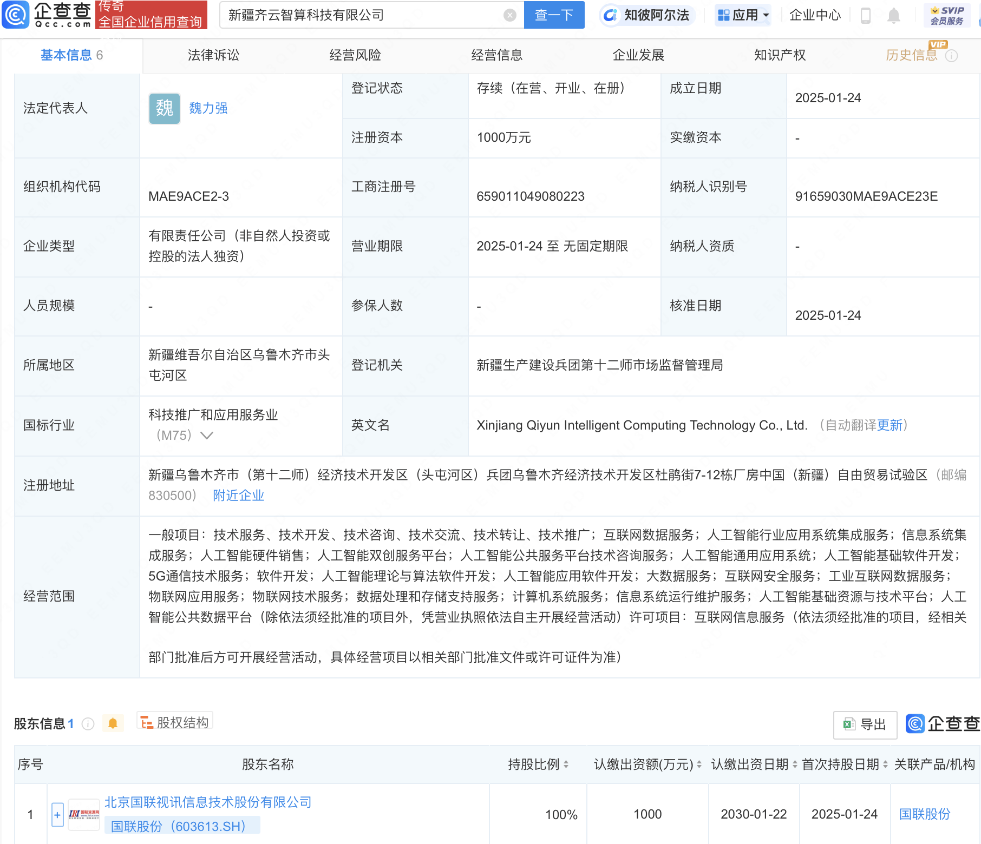Image resolution: width=981 pixels, height=844 pixels.
Task: Click the 查一下 search button
Action: [x=554, y=15]
